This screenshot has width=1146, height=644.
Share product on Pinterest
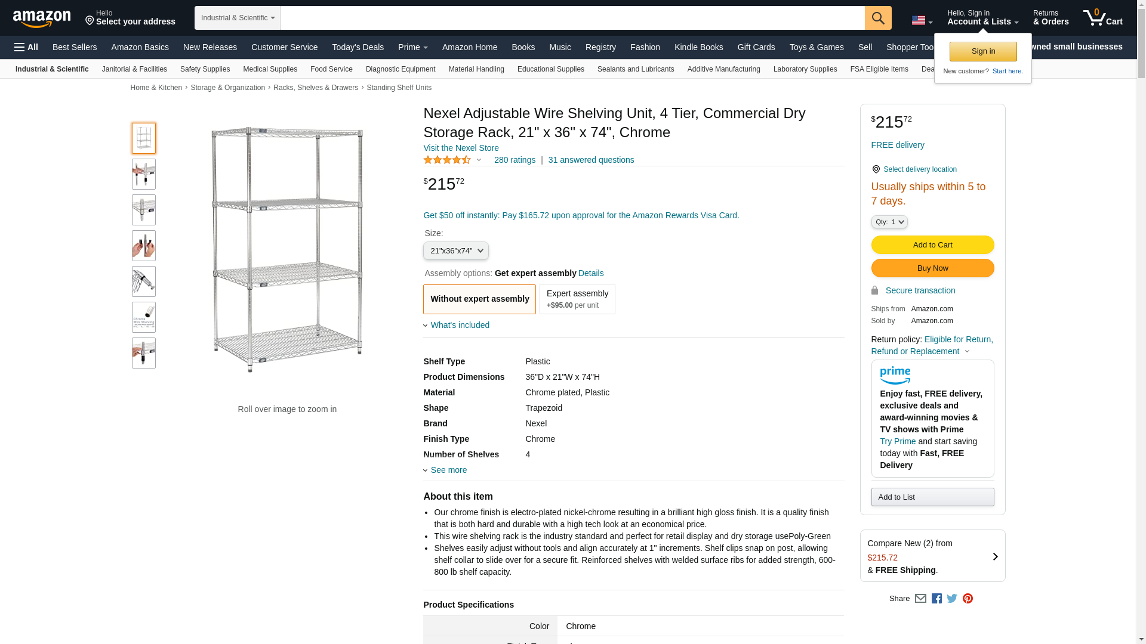(x=968, y=599)
